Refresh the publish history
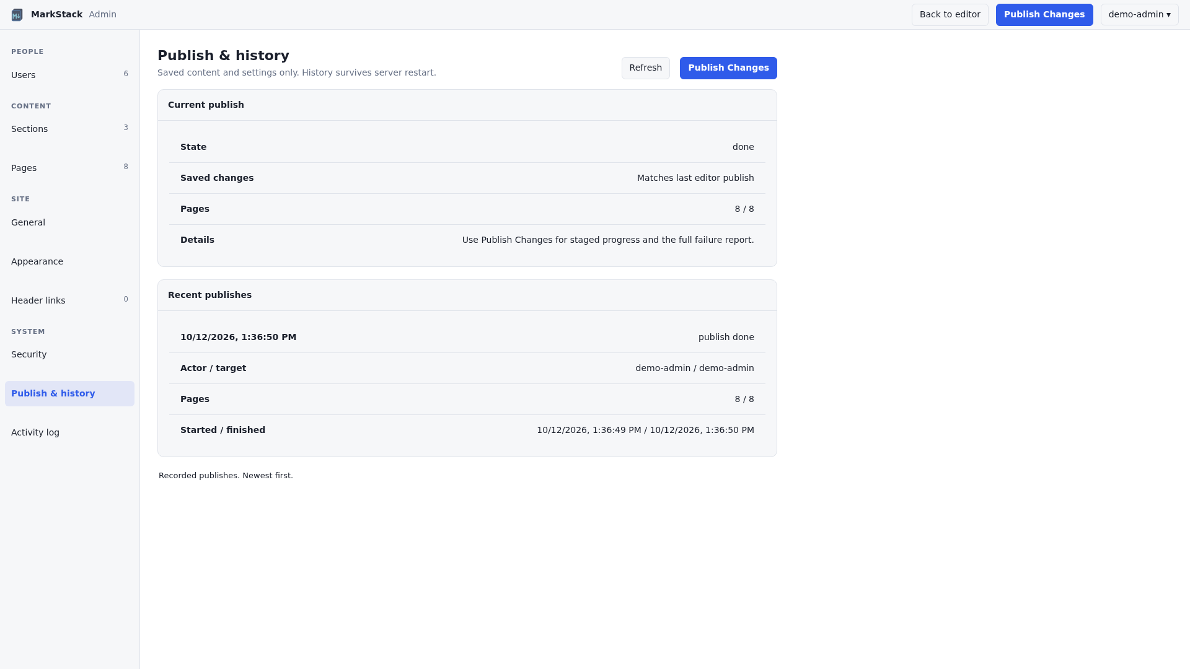Viewport: 1190px width, 669px height. 645,68
